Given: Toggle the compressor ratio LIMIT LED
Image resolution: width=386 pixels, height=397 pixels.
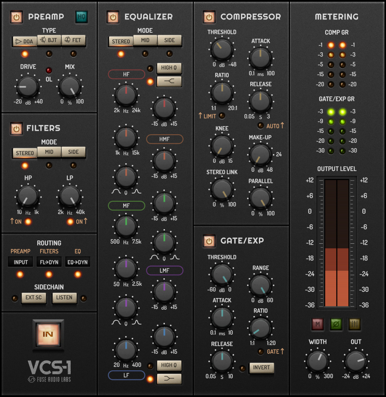Looking at the screenshot, I should click(222, 115).
